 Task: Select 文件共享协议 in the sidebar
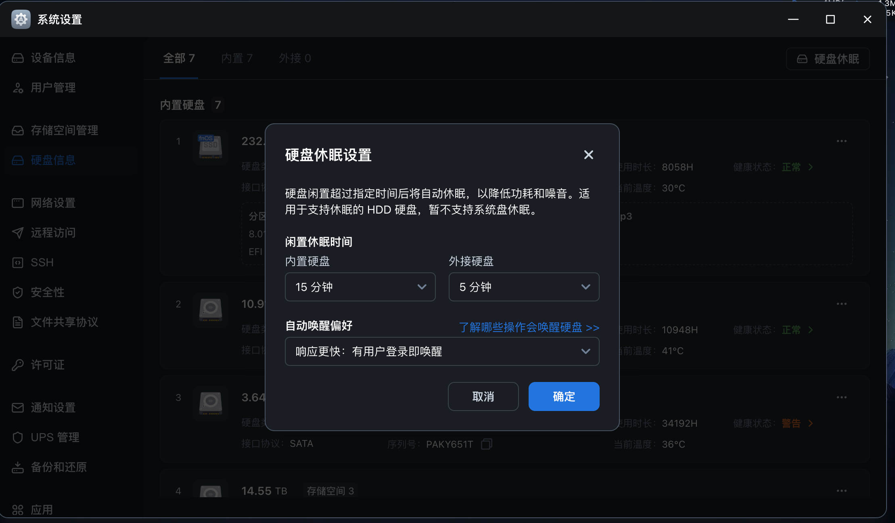tap(65, 322)
